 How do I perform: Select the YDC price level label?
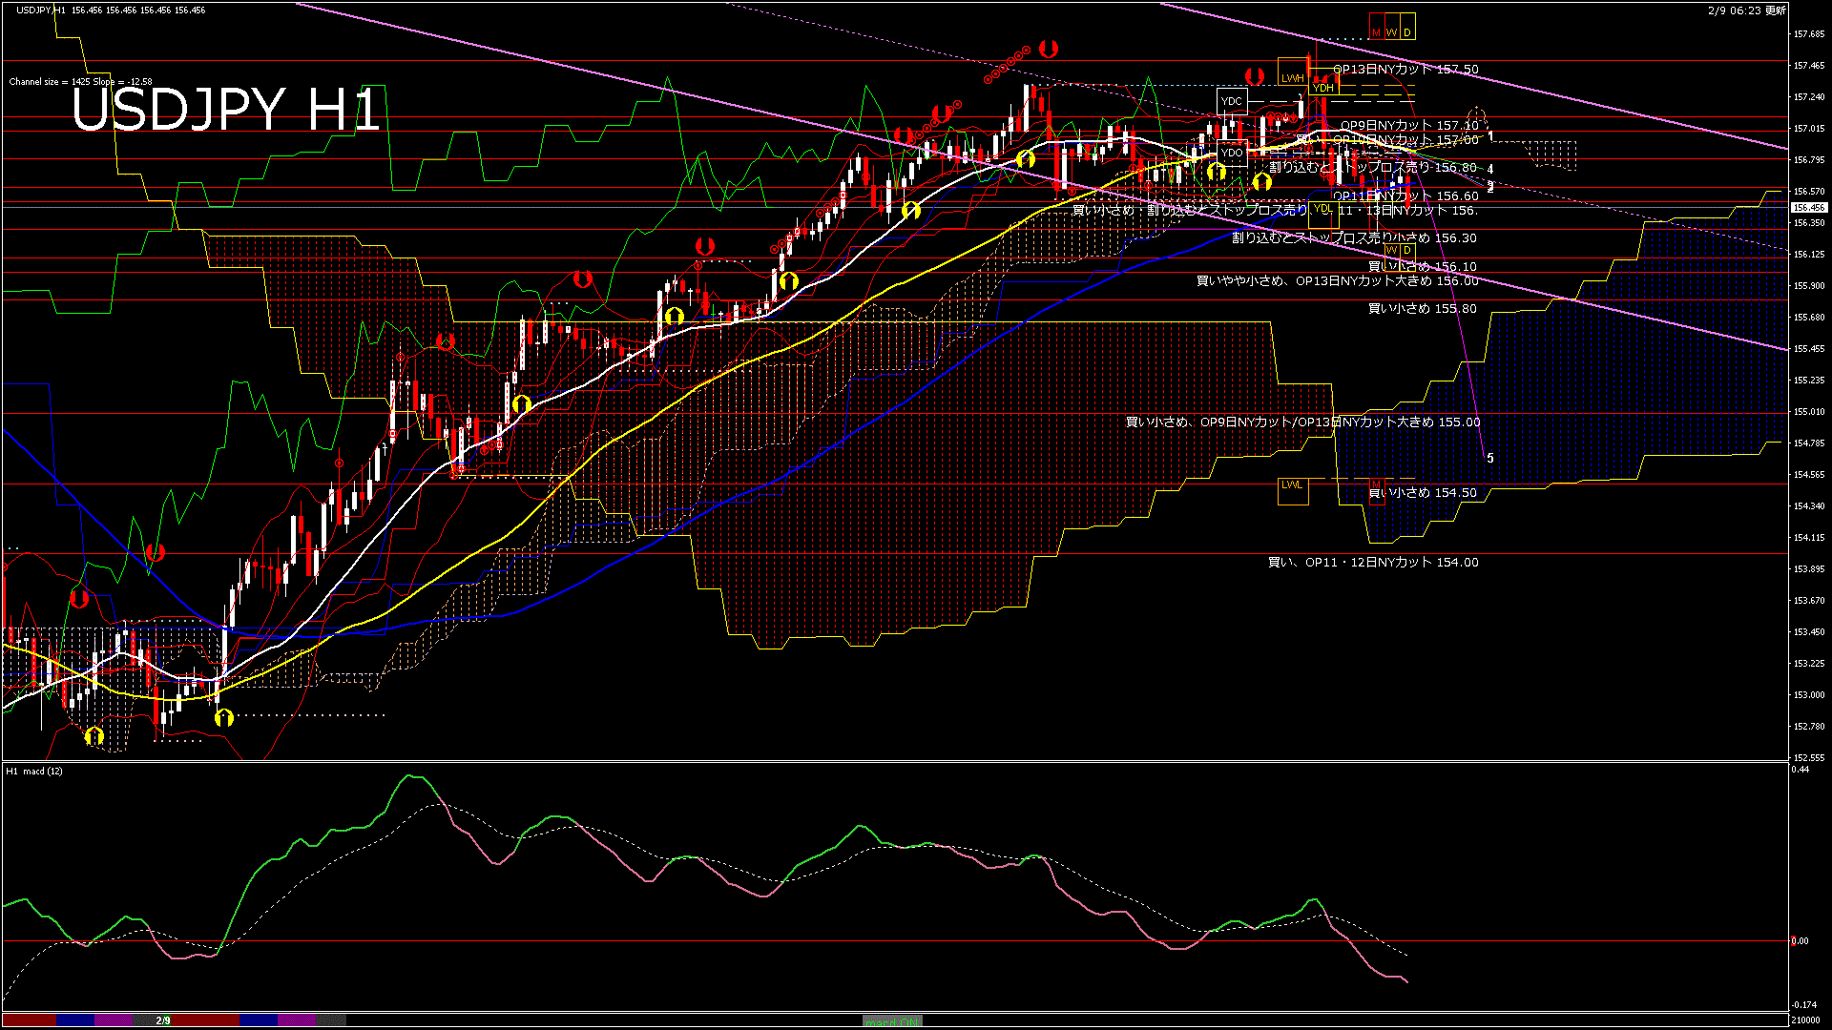[1232, 101]
